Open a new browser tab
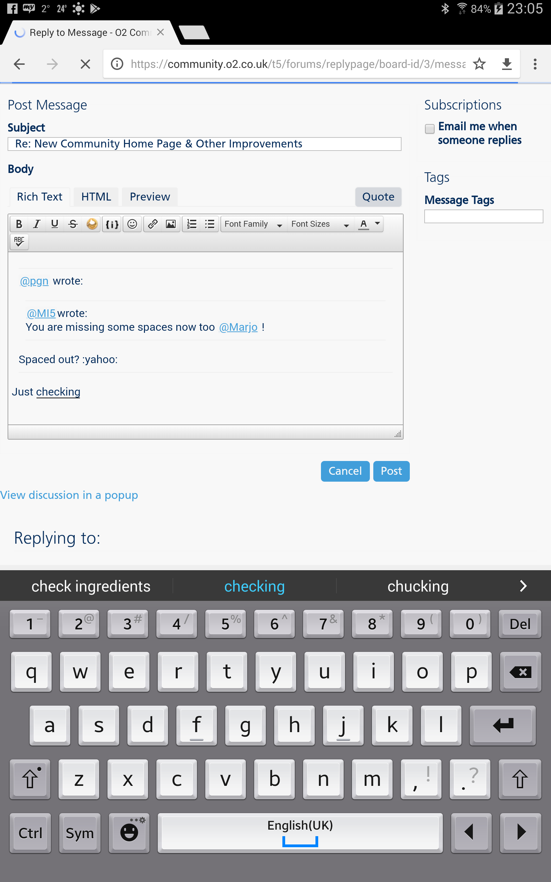Image resolution: width=551 pixels, height=882 pixels. 194,32
